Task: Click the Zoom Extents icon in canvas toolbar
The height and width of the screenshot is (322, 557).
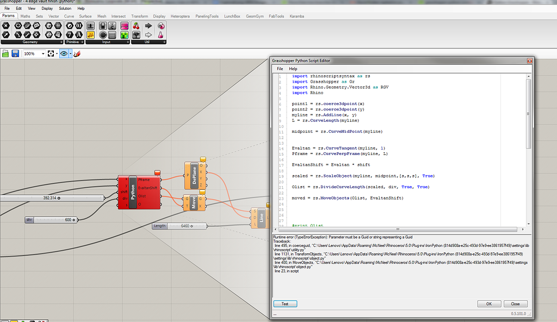Action: (x=51, y=54)
